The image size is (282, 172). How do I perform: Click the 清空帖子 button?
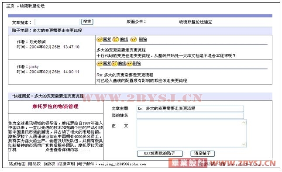203,154
